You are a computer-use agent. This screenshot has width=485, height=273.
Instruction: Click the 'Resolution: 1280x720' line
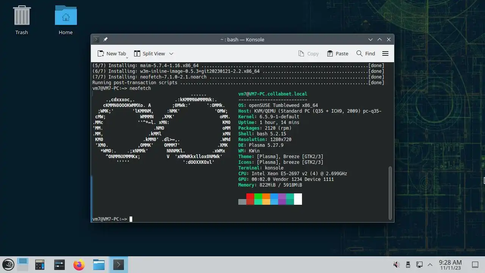[265, 140]
